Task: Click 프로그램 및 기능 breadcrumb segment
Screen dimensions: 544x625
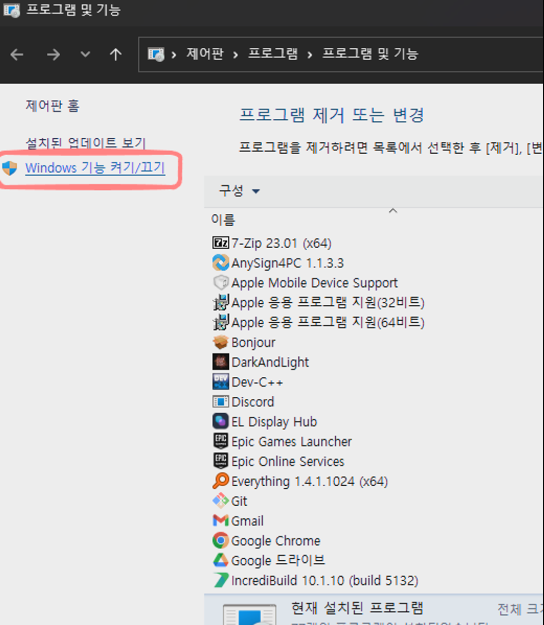Action: [370, 53]
